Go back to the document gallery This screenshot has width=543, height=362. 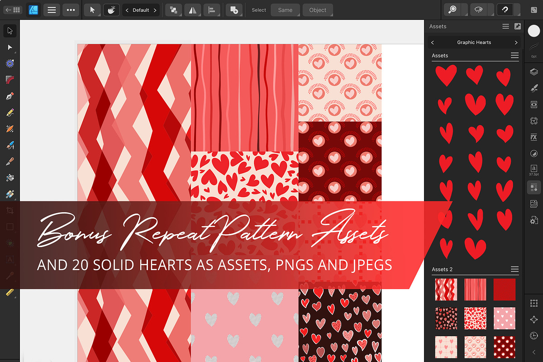point(13,10)
